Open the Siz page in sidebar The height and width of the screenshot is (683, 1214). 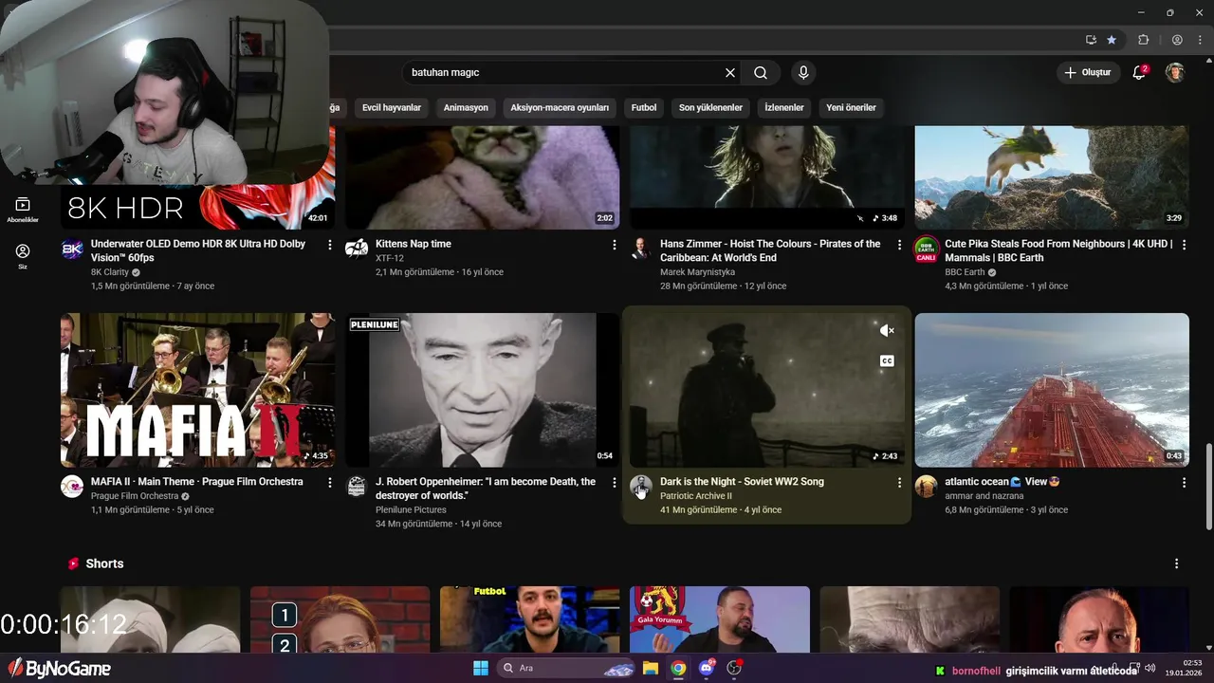pyautogui.click(x=23, y=256)
